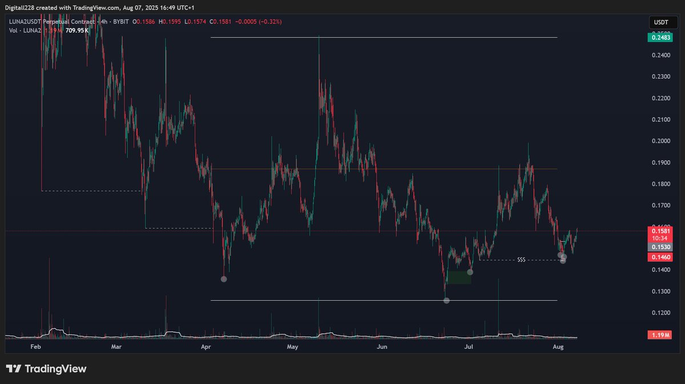The width and height of the screenshot is (685, 384).
Task: Click the TradingView logo at bottom left
Action: (x=46, y=369)
